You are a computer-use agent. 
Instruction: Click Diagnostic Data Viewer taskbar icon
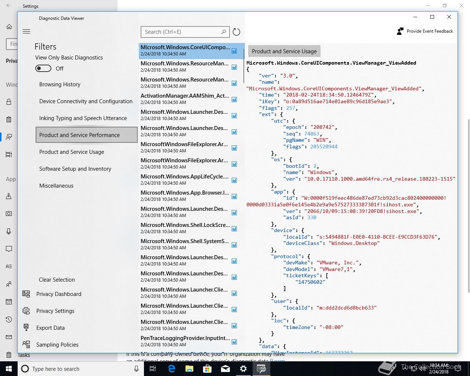coord(261,369)
